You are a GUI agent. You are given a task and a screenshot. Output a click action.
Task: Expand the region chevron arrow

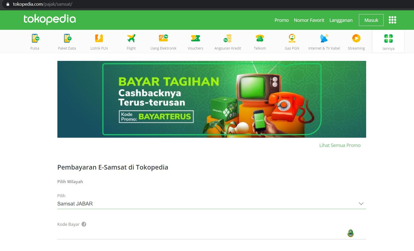click(x=361, y=203)
